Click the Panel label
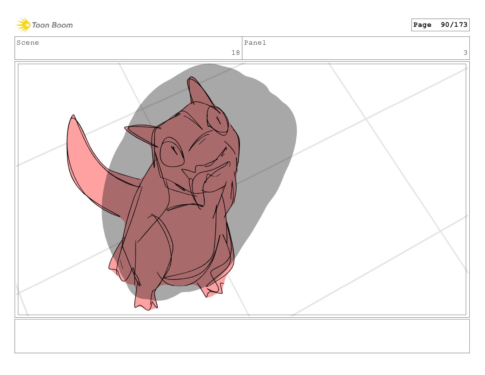 click(255, 43)
